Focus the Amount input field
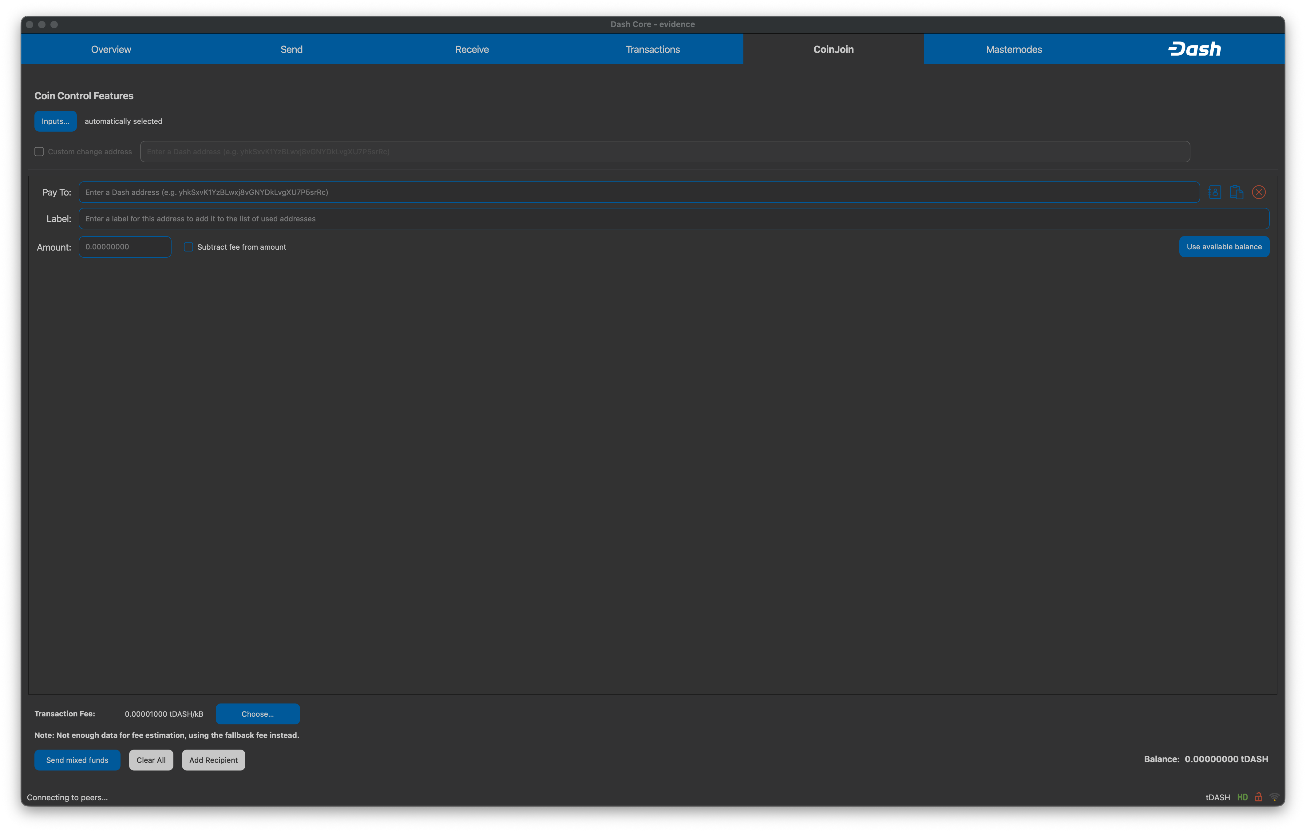The image size is (1306, 832). [125, 246]
